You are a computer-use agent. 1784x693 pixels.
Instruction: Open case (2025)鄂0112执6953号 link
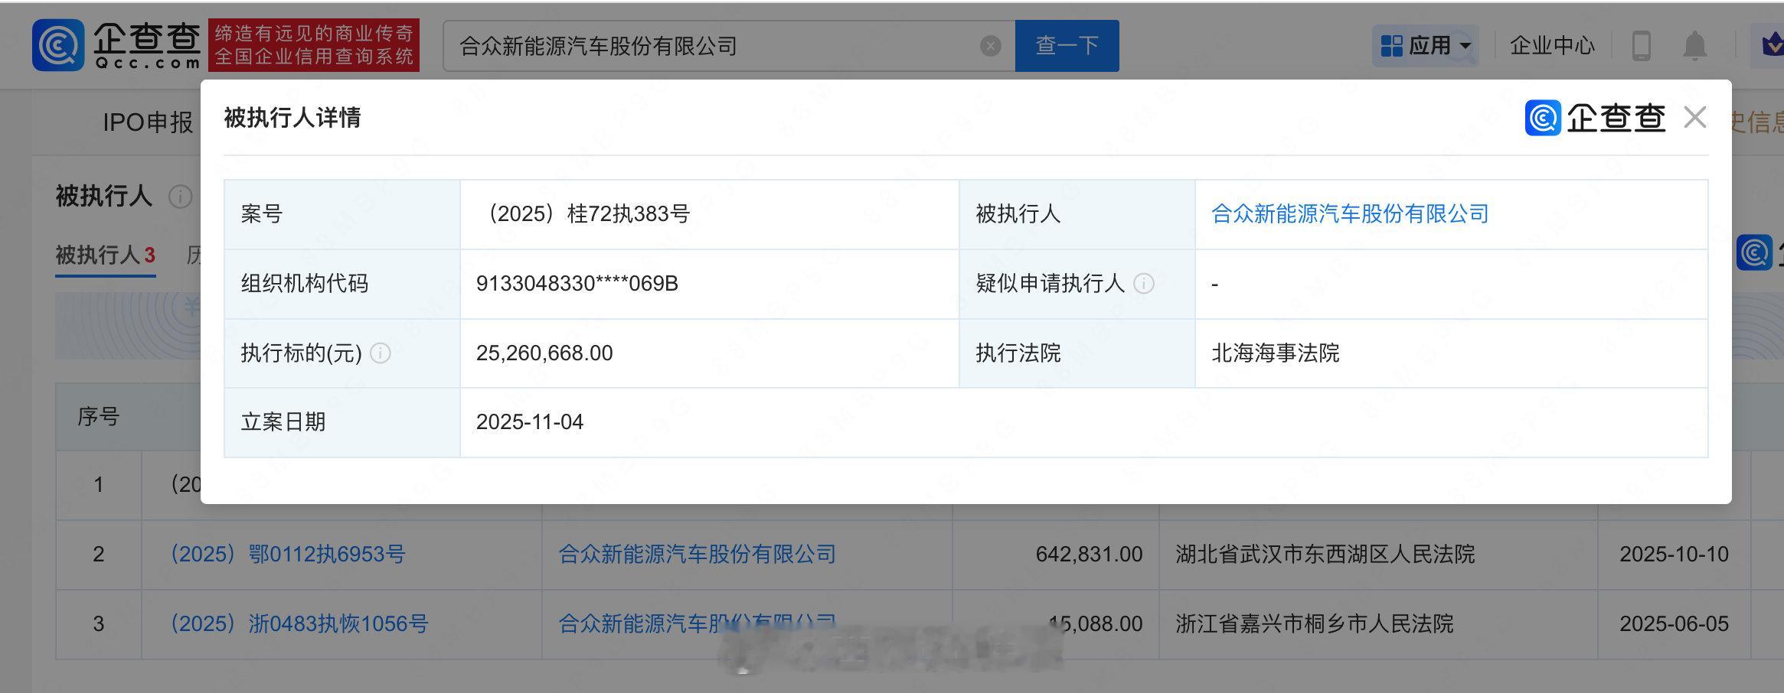coord(287,554)
